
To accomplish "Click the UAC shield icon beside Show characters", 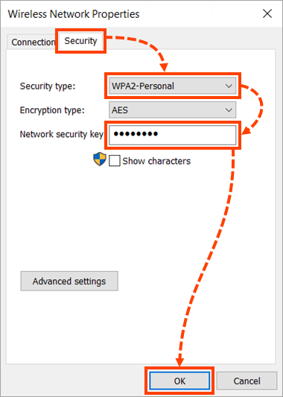I will (x=100, y=159).
